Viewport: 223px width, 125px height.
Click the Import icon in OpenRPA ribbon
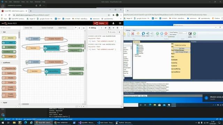click(148, 34)
